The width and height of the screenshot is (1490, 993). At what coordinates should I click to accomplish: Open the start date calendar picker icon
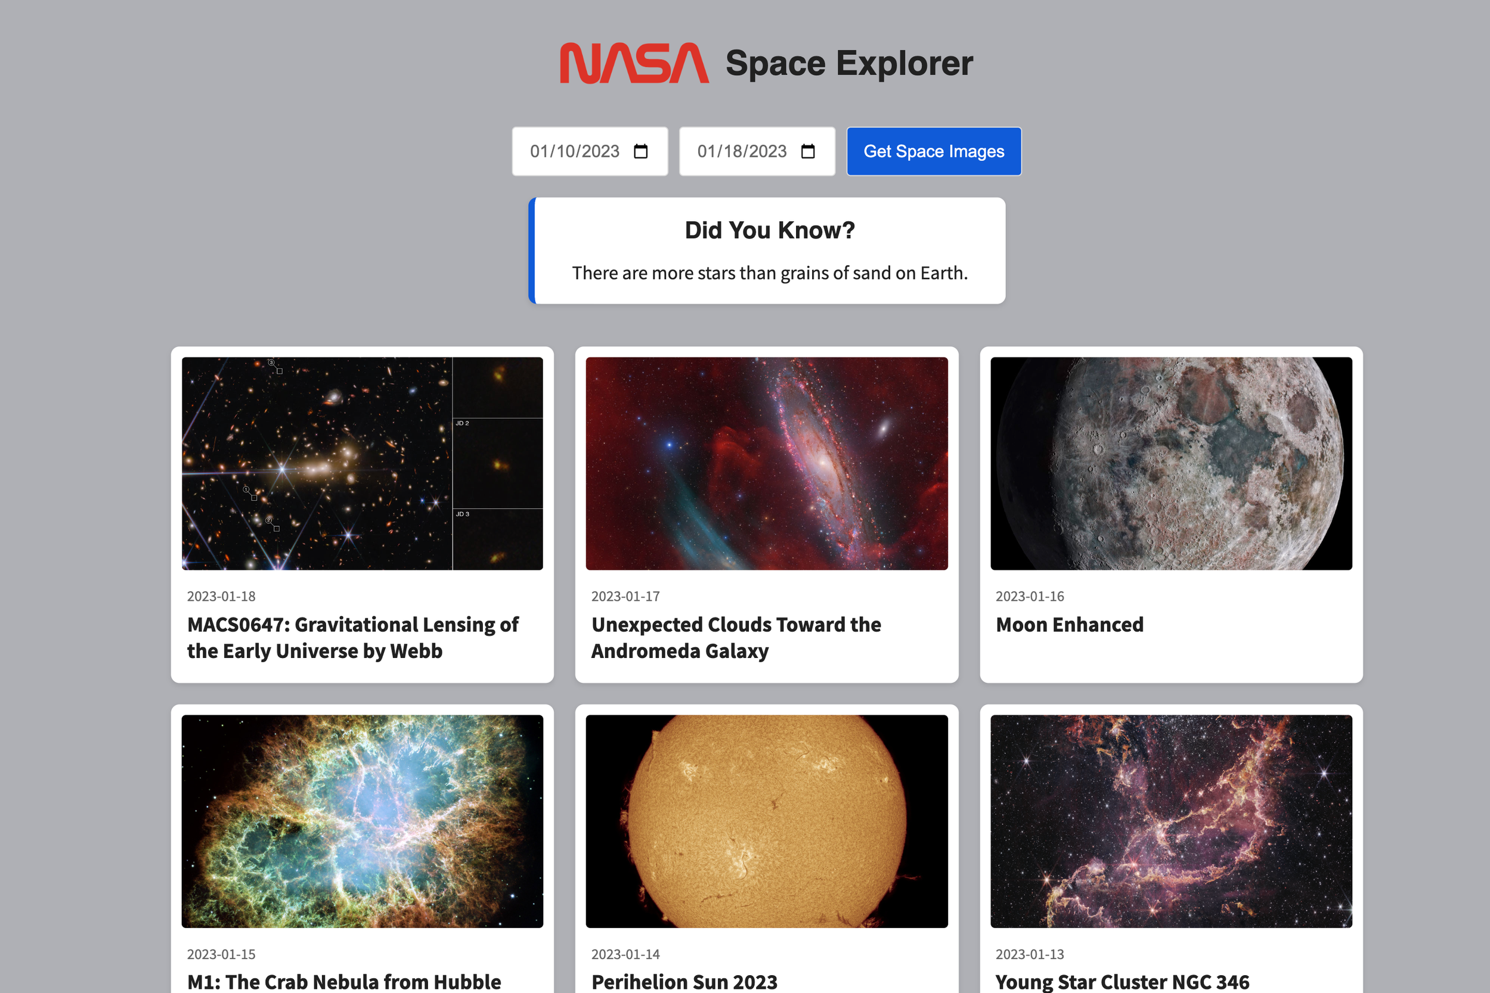[640, 151]
